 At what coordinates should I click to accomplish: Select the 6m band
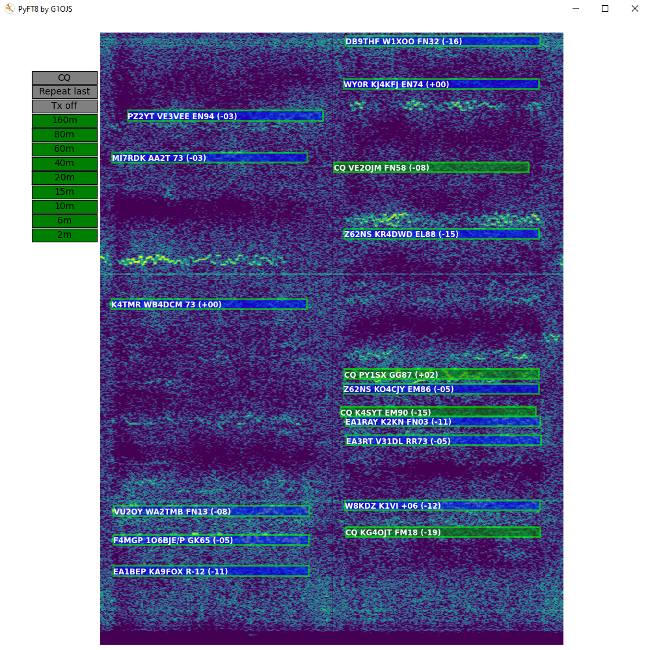point(64,220)
